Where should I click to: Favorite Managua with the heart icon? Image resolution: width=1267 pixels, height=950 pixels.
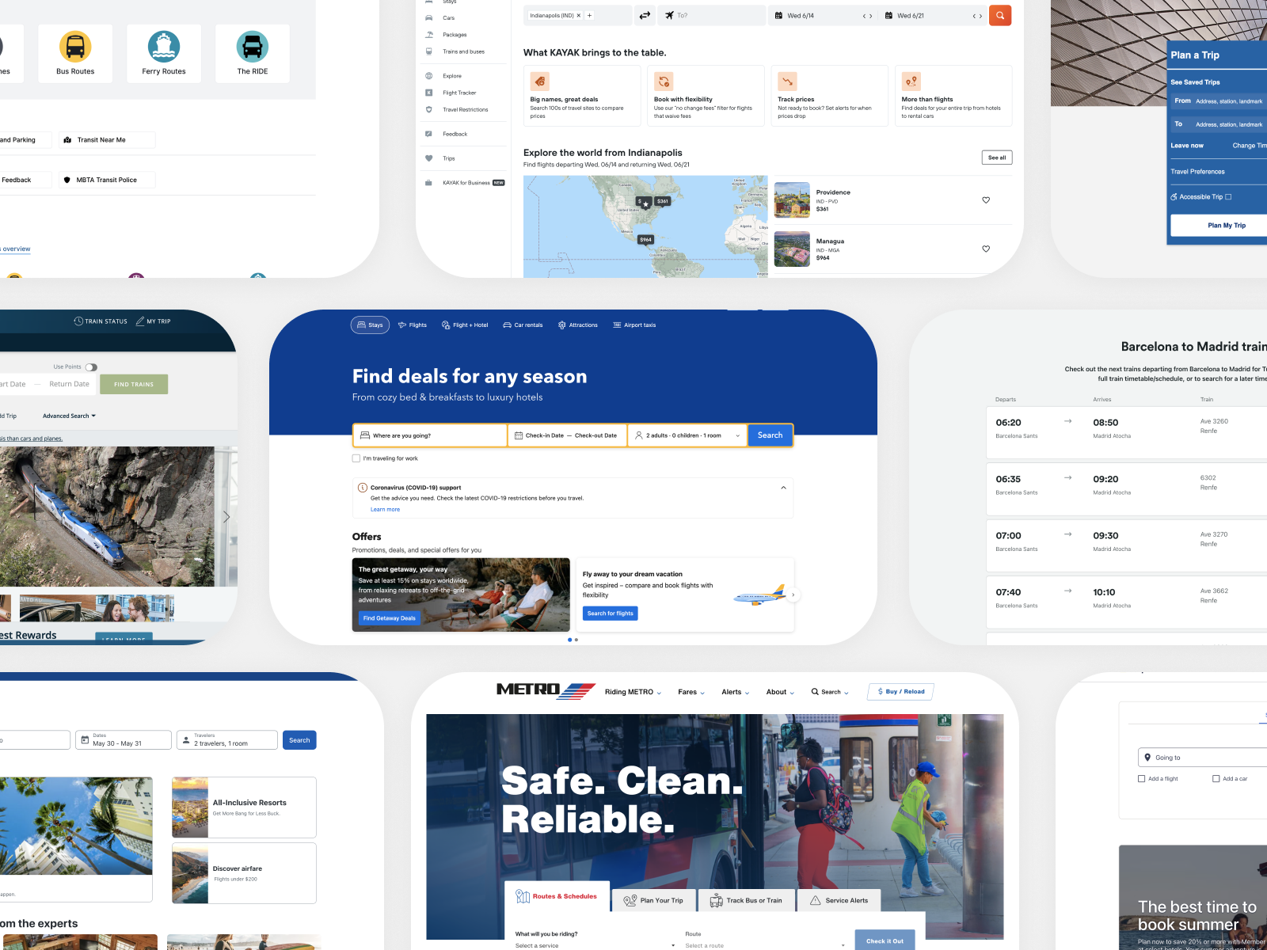[x=986, y=249]
